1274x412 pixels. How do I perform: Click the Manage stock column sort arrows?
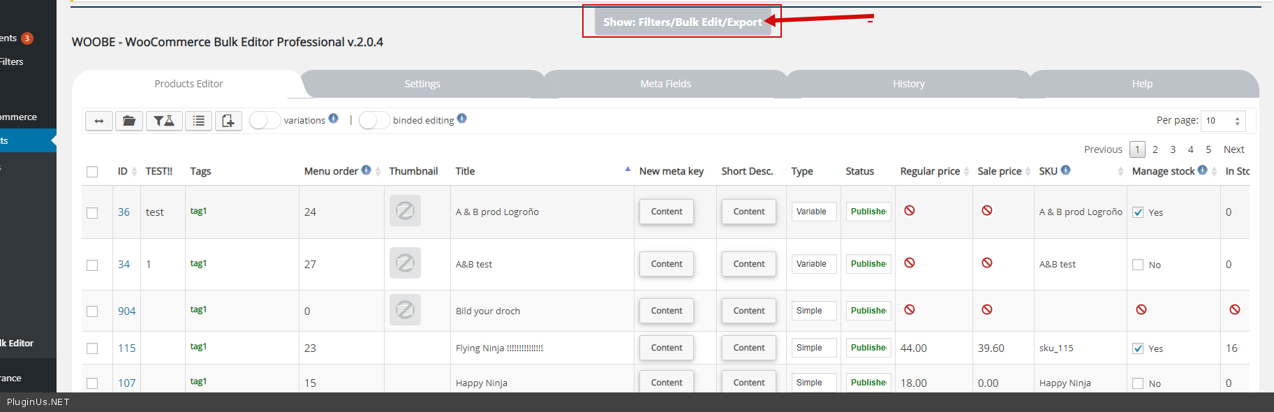tap(1215, 172)
